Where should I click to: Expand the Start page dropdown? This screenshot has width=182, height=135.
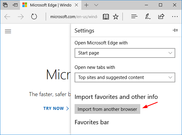point(125,53)
